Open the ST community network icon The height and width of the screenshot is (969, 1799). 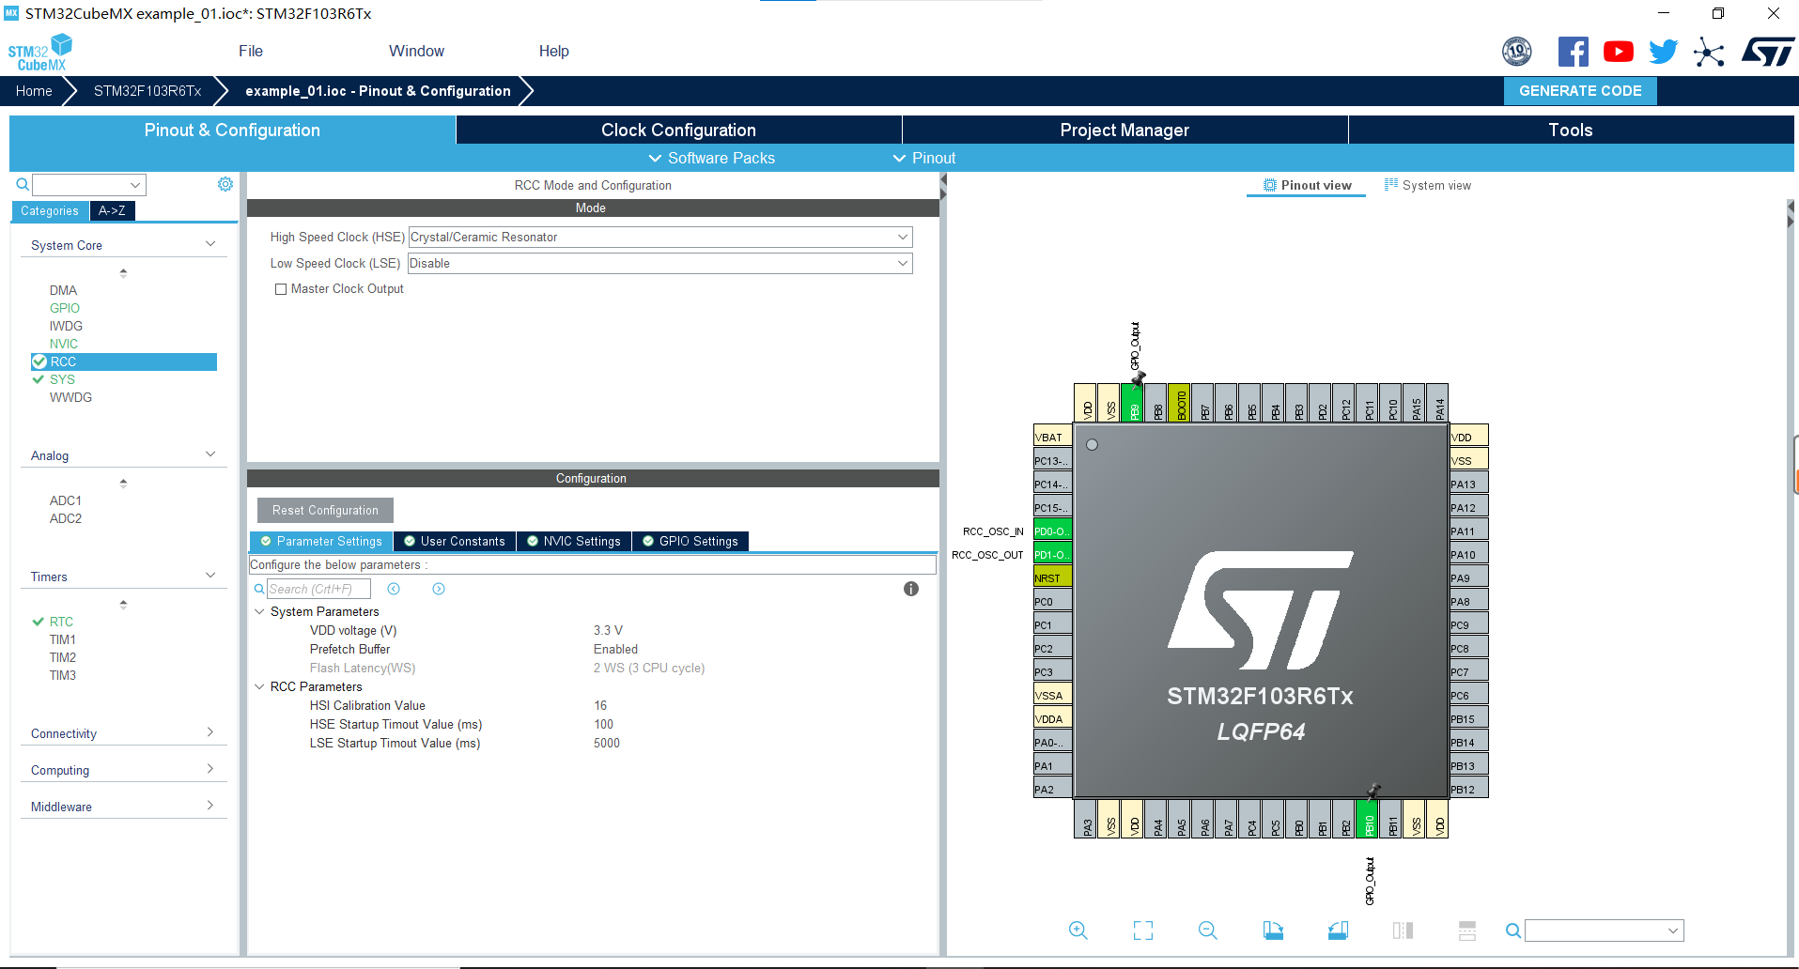click(1709, 53)
